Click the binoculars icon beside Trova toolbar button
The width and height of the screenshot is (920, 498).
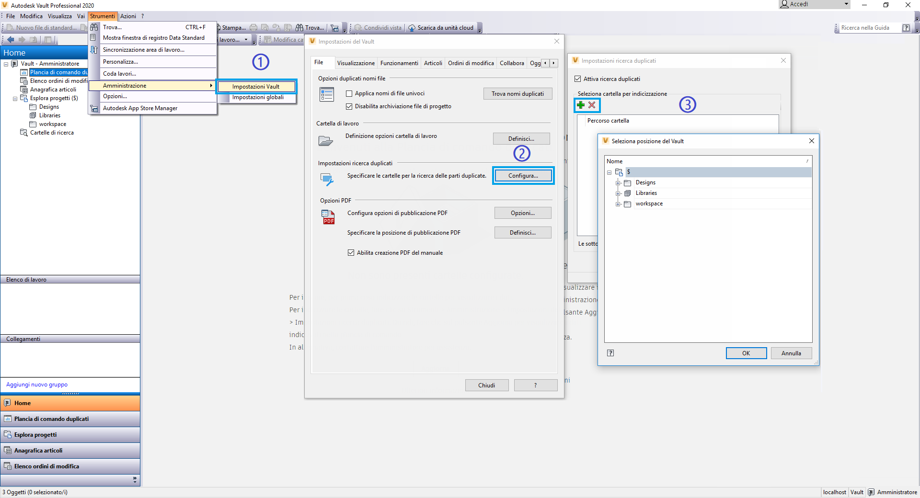click(299, 28)
